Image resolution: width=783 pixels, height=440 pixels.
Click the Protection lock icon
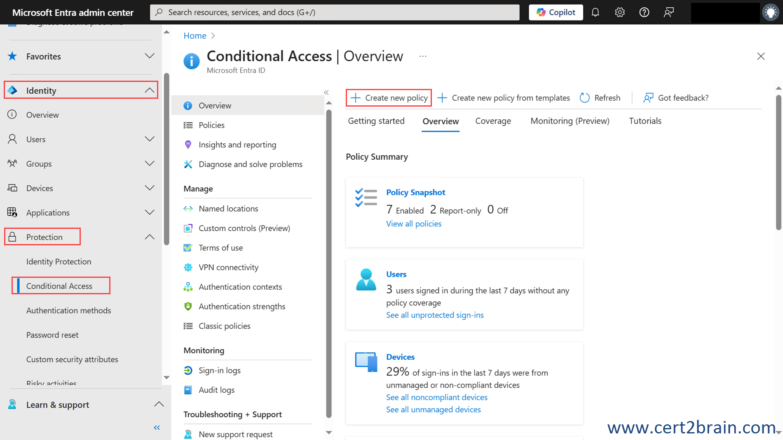[12, 237]
